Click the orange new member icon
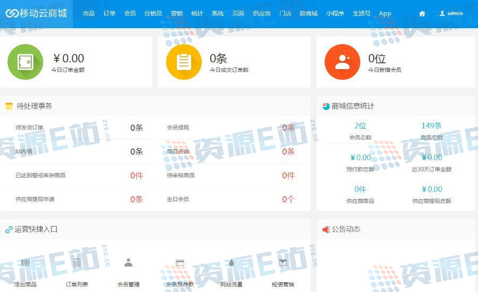 [342, 62]
